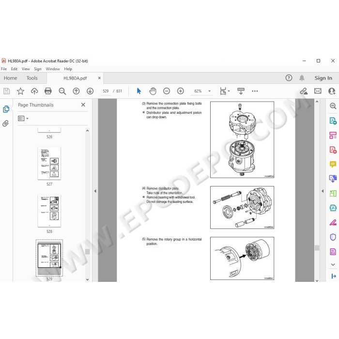This screenshot has height=339, width=339.
Task: Click share with others person icon
Action: click(331, 91)
